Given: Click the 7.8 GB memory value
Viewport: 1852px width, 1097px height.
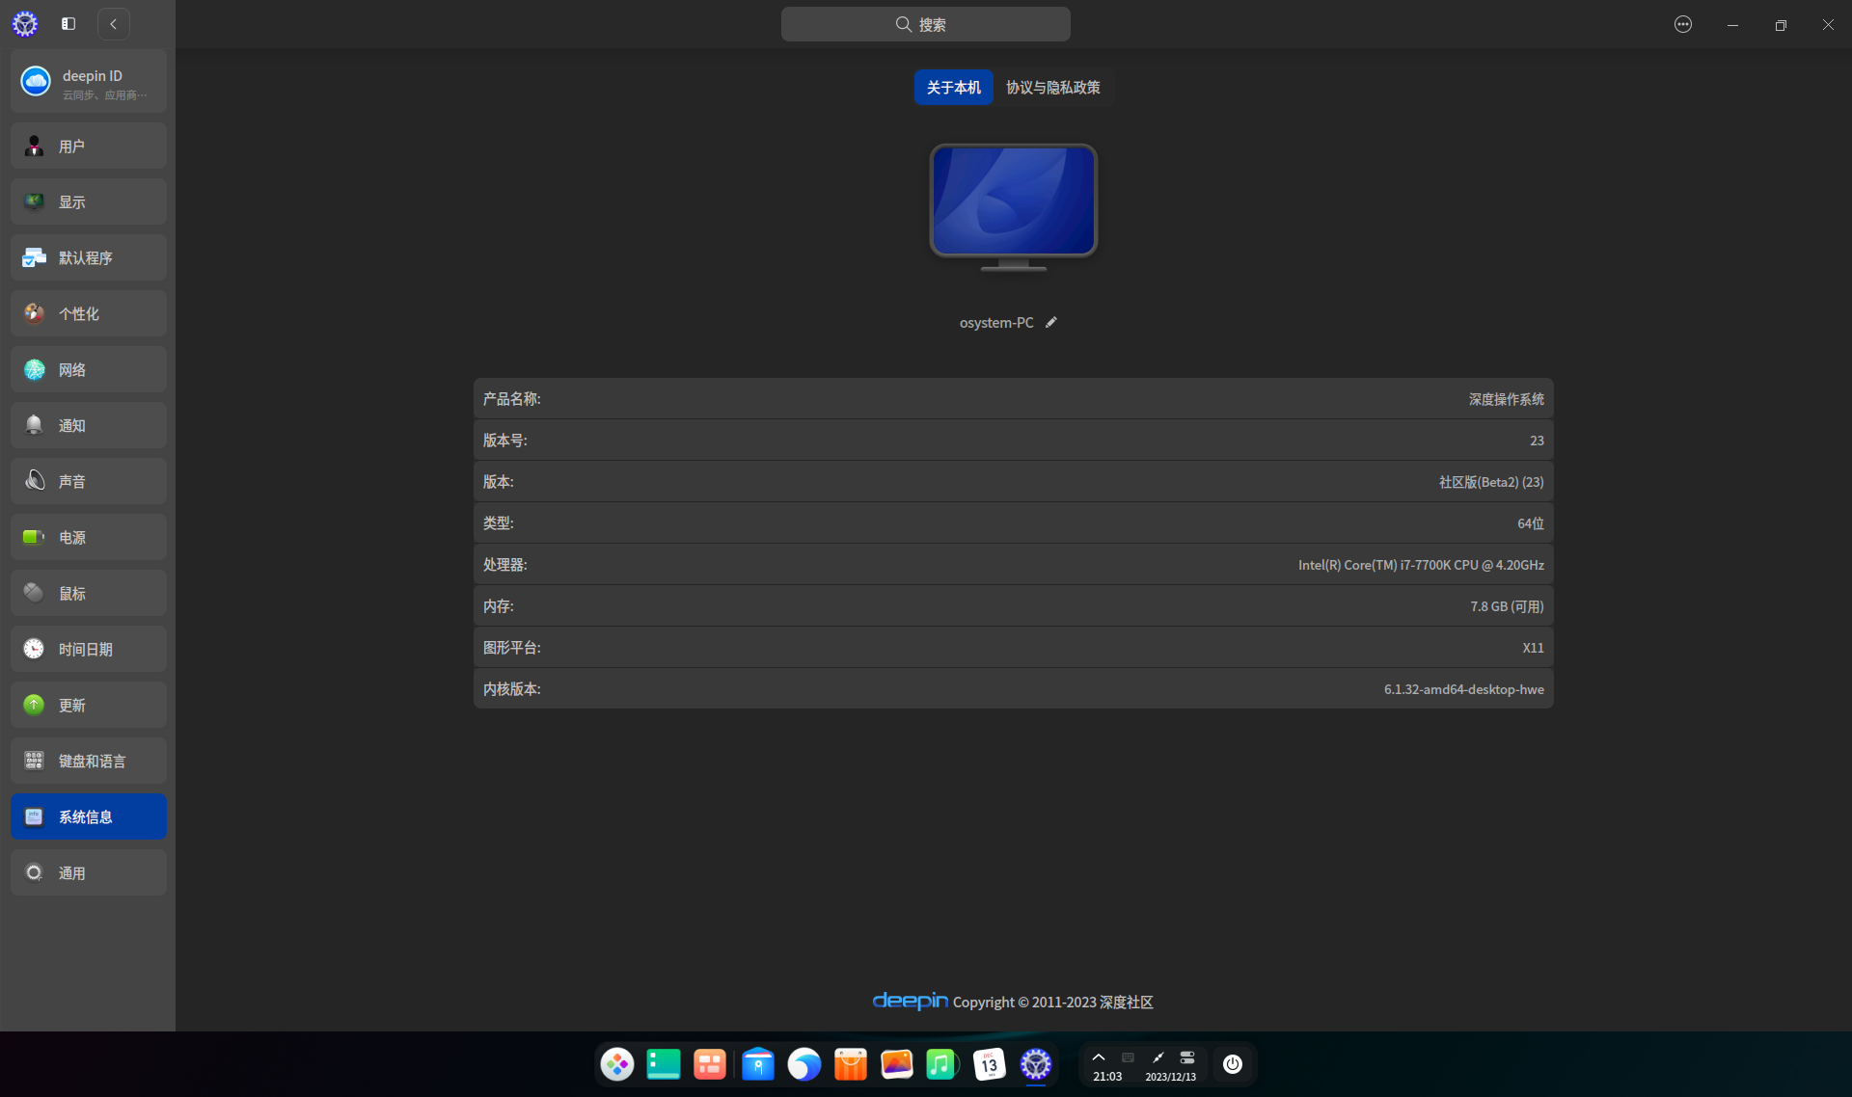Looking at the screenshot, I should (1507, 606).
